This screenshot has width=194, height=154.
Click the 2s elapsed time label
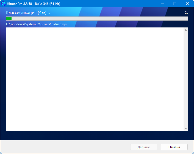pyautogui.click(x=186, y=13)
